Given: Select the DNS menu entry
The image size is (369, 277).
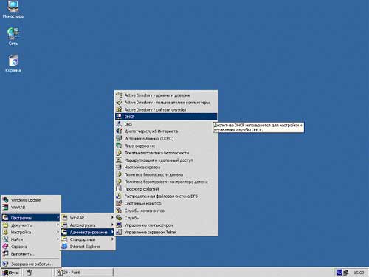Looking at the screenshot, I should [166, 124].
